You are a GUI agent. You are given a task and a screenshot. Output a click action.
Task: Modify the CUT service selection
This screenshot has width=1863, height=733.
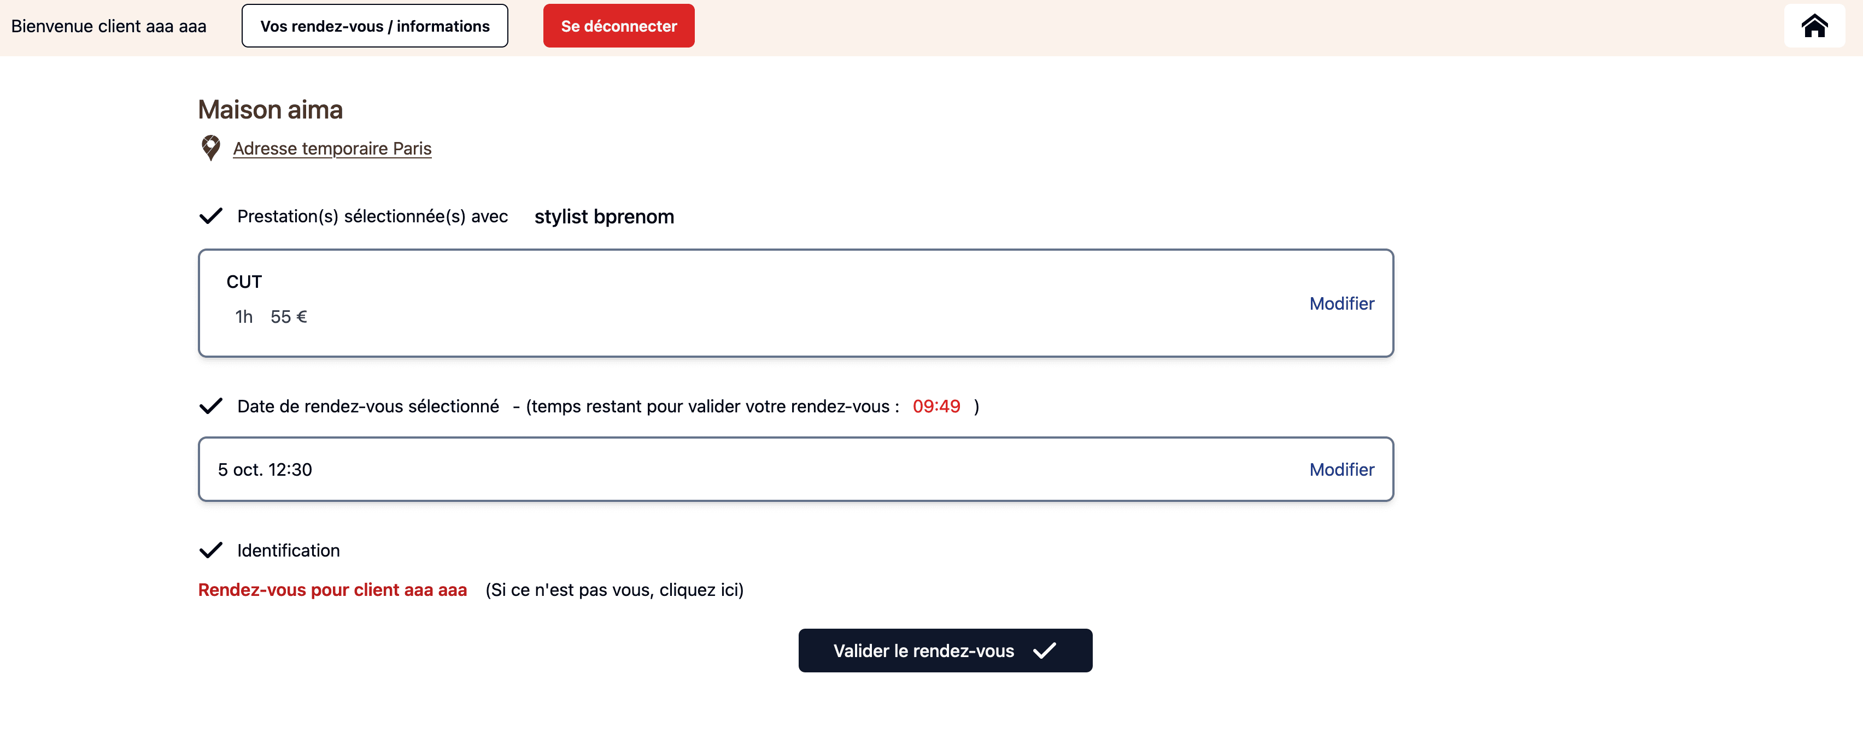pos(1341,304)
